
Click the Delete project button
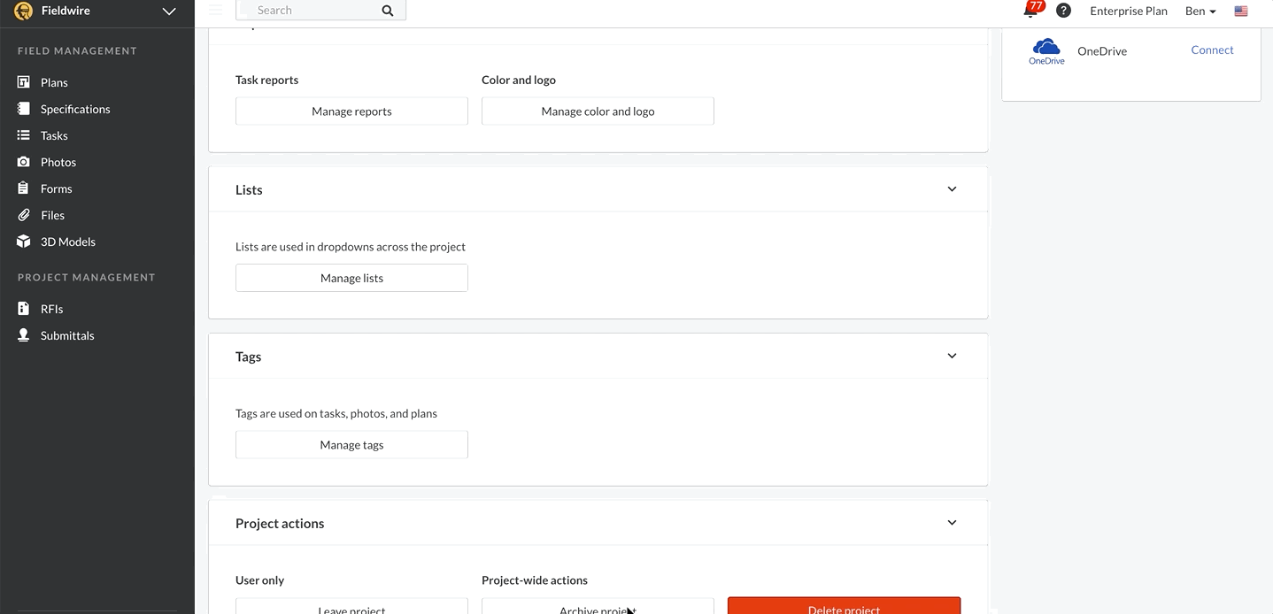point(842,608)
